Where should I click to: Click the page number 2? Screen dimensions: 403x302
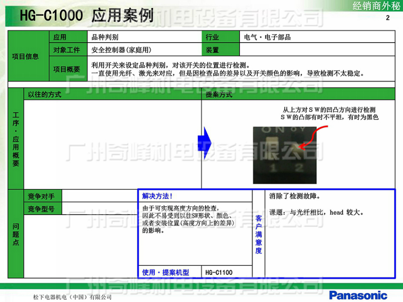point(388,18)
